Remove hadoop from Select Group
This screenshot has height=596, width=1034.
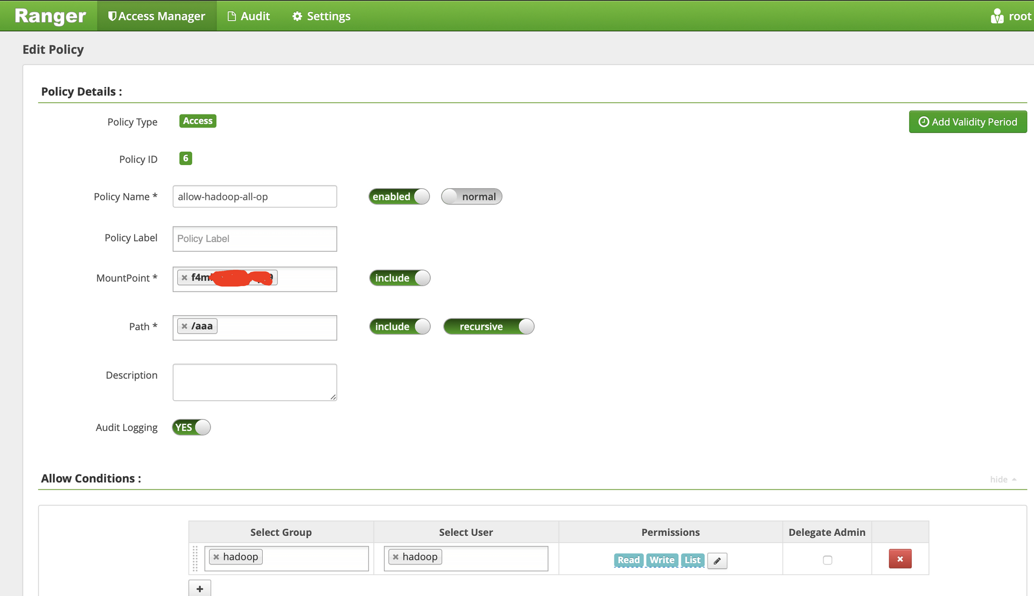(x=216, y=557)
